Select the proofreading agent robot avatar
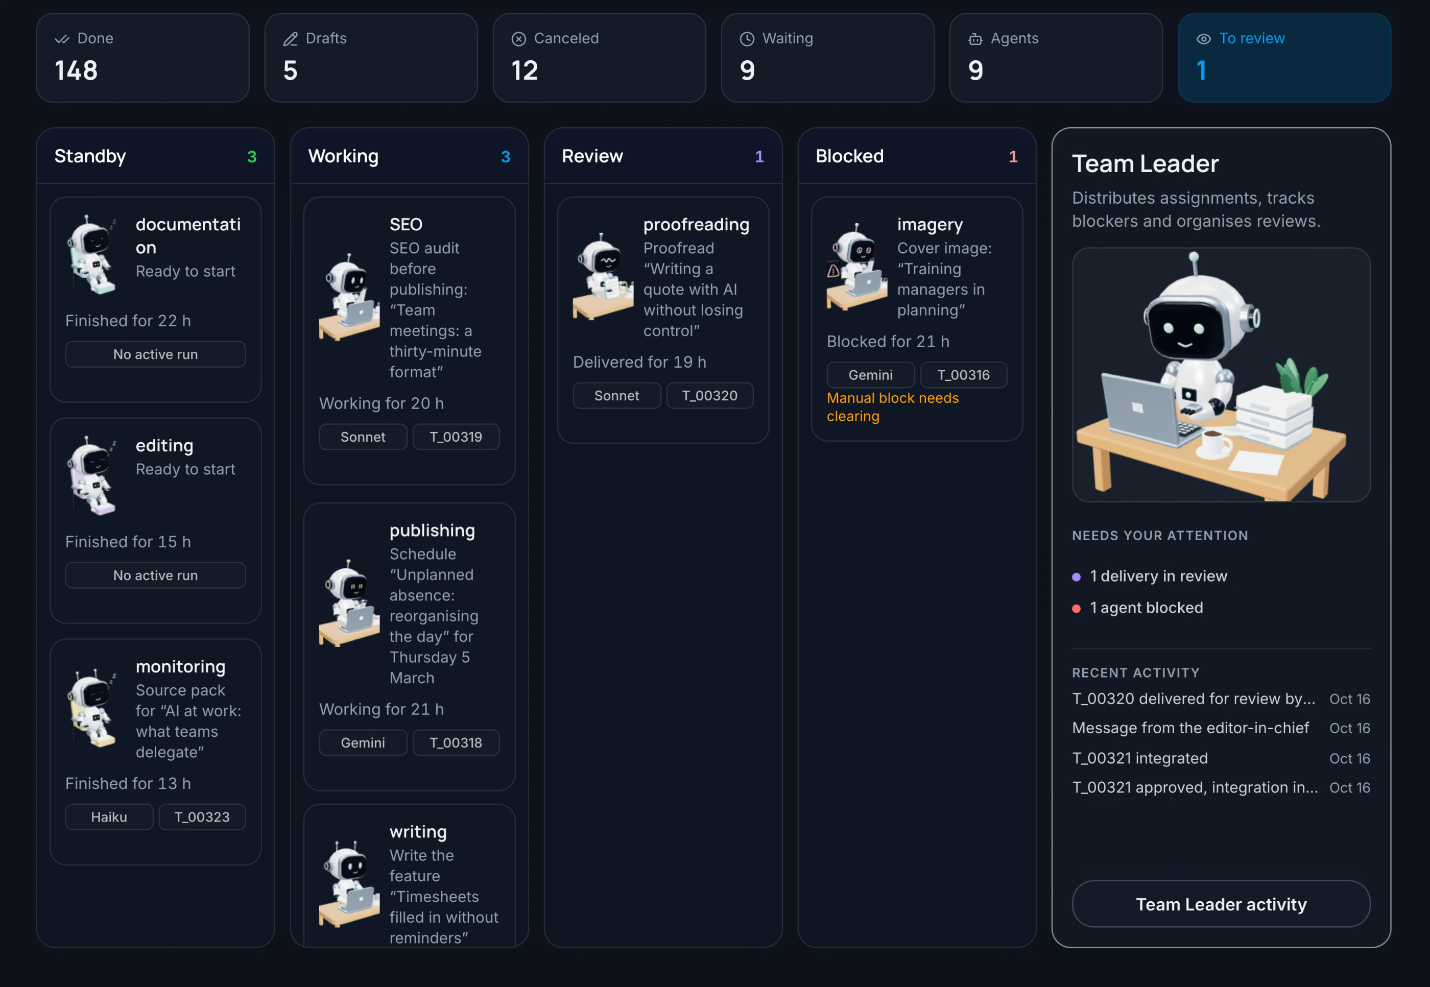The width and height of the screenshot is (1430, 987). coord(603,276)
